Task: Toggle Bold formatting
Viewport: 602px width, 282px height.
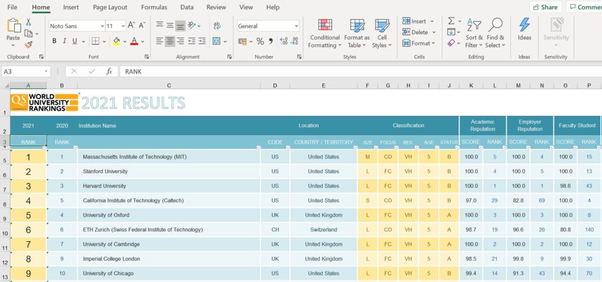Action: click(x=54, y=41)
